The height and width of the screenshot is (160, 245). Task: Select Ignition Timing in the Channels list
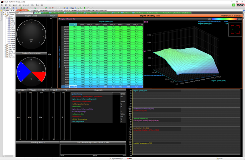77,93
